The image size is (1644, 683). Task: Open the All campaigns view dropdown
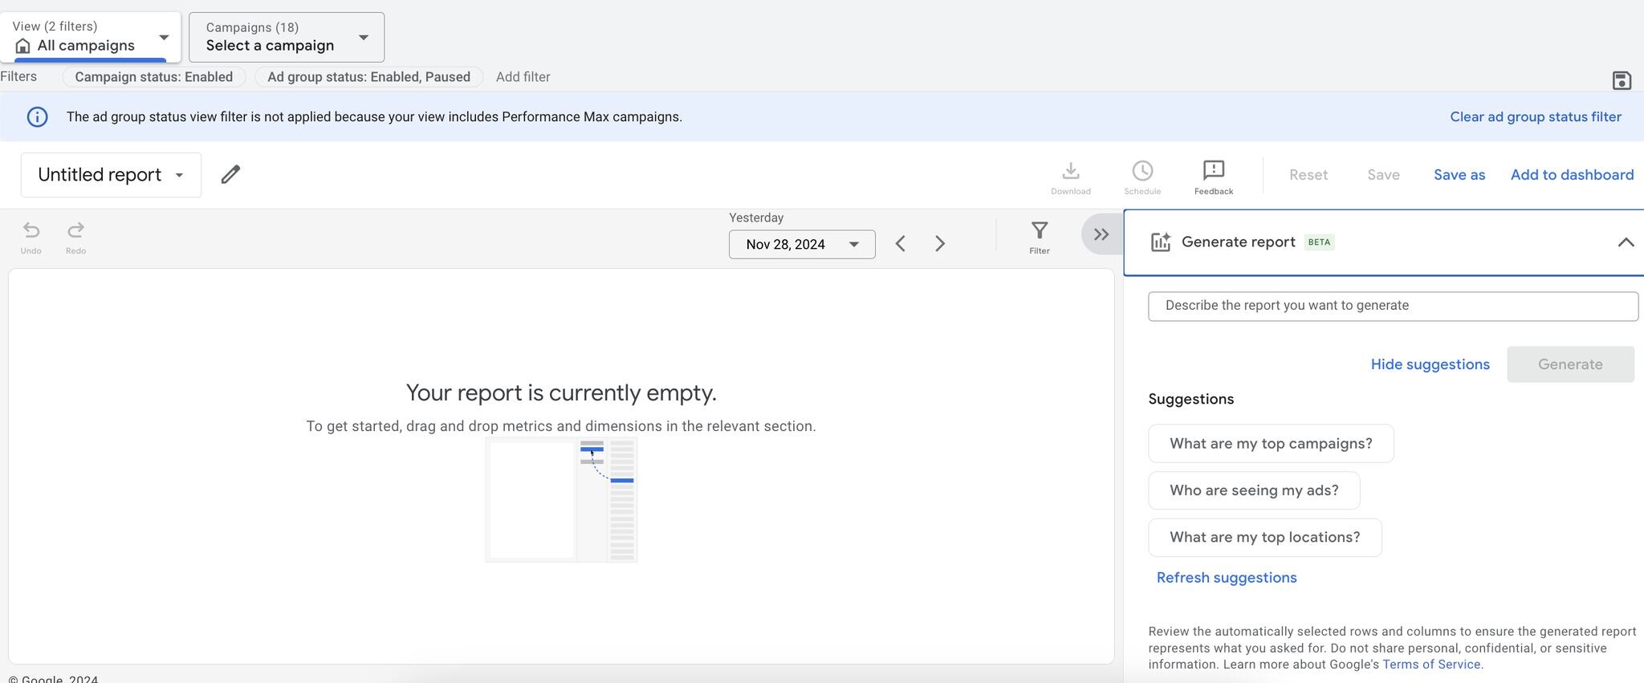[91, 37]
